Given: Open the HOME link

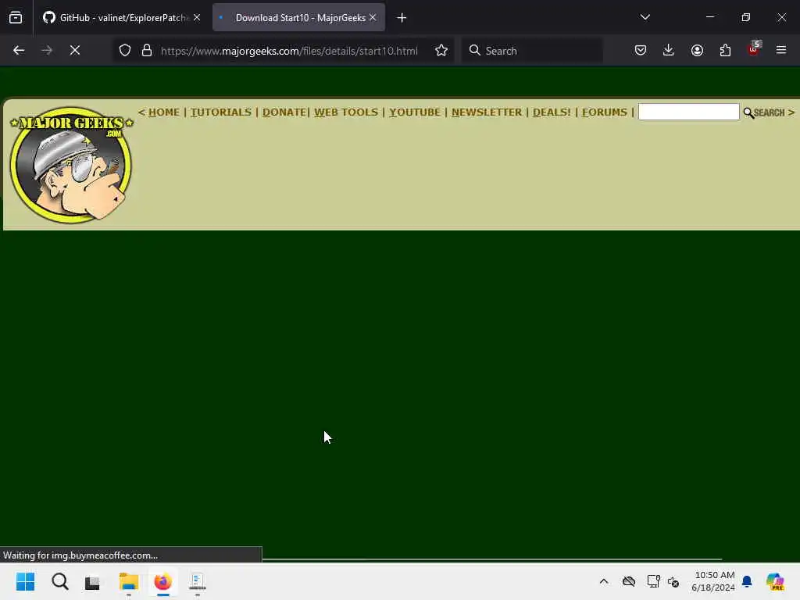Looking at the screenshot, I should (164, 112).
